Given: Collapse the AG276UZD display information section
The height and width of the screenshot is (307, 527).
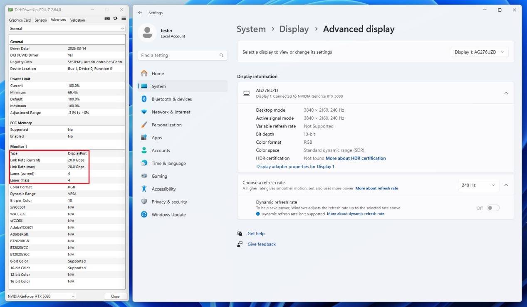Looking at the screenshot, I should [x=506, y=93].
